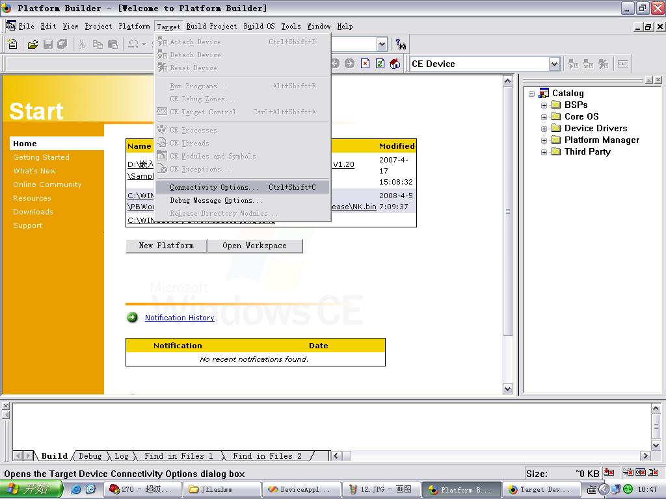
Task: Click Internet Explorer quick launch icon
Action: tap(75, 489)
